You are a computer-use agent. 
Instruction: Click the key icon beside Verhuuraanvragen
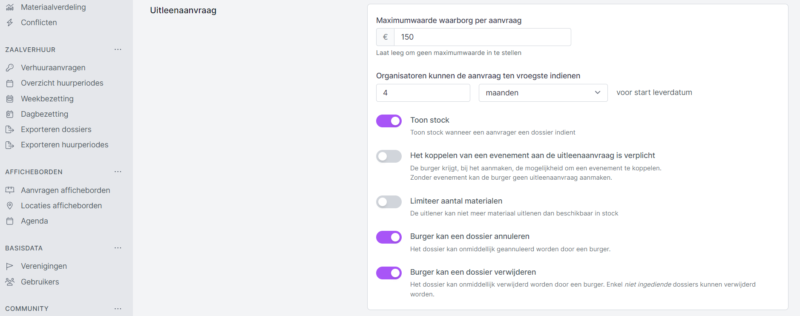[x=10, y=68]
